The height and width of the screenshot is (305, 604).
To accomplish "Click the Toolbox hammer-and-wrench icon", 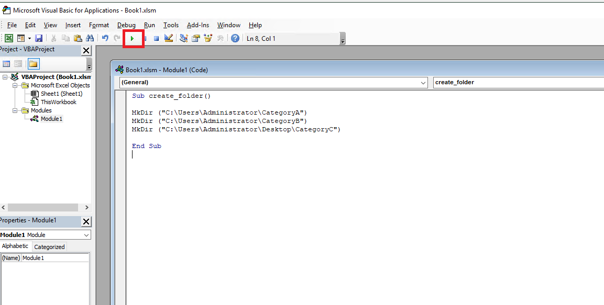I will (220, 38).
